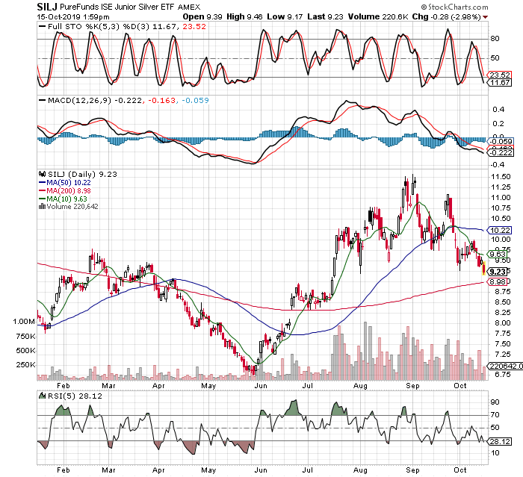Click the MA(200) 8.98 legend entry

click(69, 190)
